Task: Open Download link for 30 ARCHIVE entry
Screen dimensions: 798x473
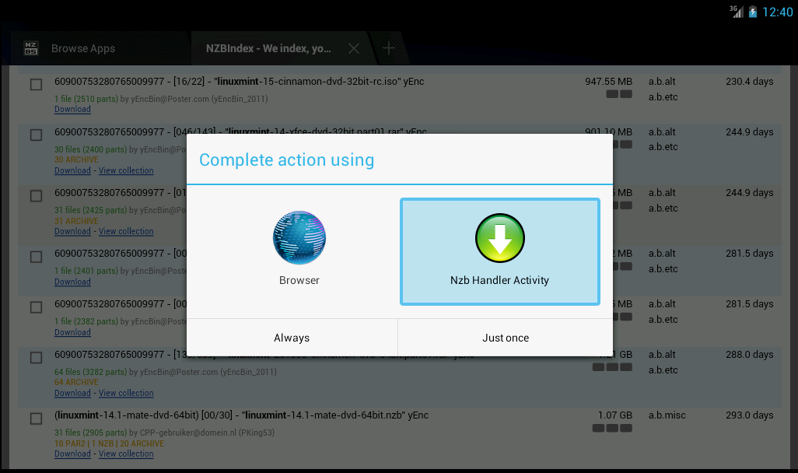Action: [x=73, y=170]
